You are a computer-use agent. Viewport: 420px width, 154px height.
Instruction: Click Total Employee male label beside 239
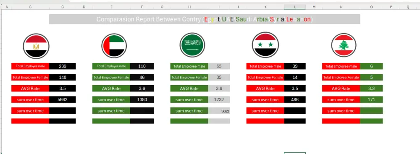pos(30,66)
